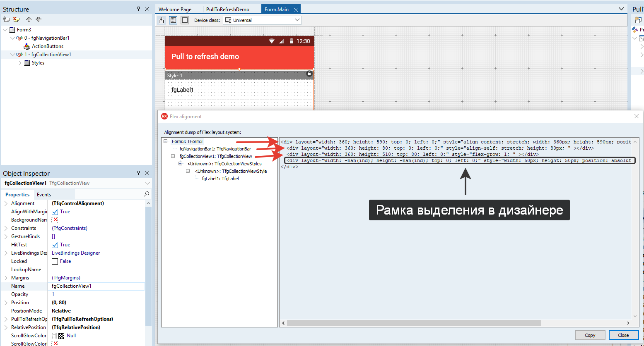Select the Form.Main tab
This screenshot has width=644, height=346.
point(277,9)
